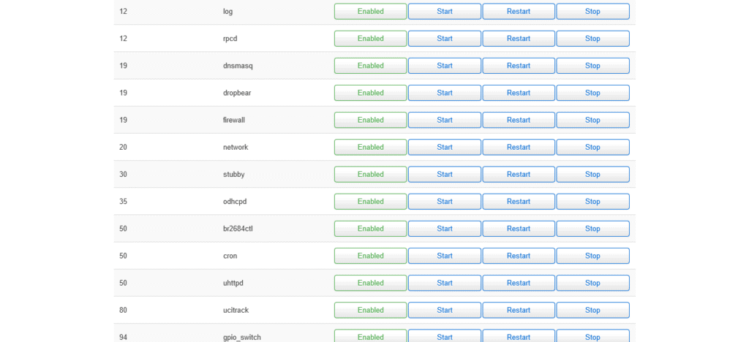Screen dimensions: 749x342
Task: Select the firewall script name
Action: [233, 120]
